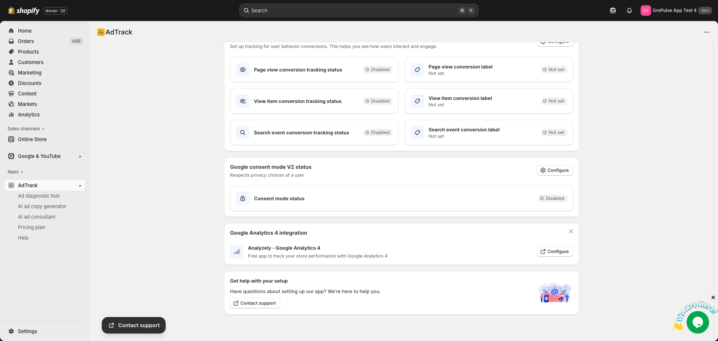Screen dimensions: 718x341
Task: Click the top Search field
Action: coord(358,10)
